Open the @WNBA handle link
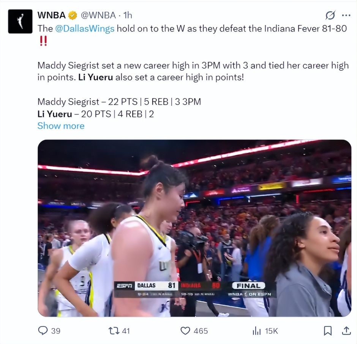This screenshot has width=357, height=344. tap(98, 15)
